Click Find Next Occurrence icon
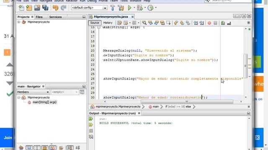The height and width of the screenshot is (150, 268). pyautogui.click(x=156, y=23)
